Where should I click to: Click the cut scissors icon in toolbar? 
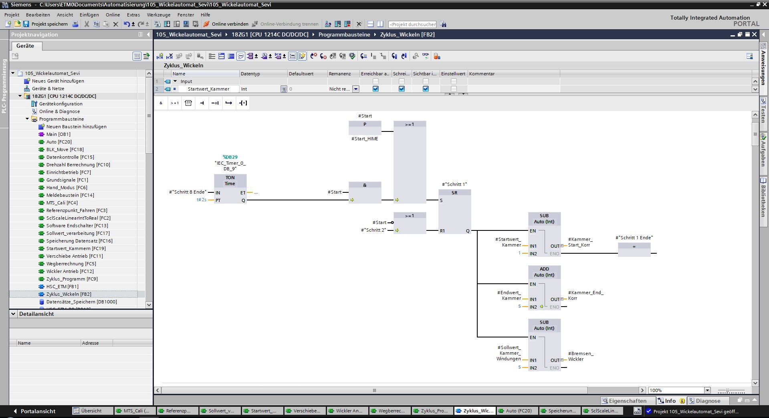pos(87,24)
